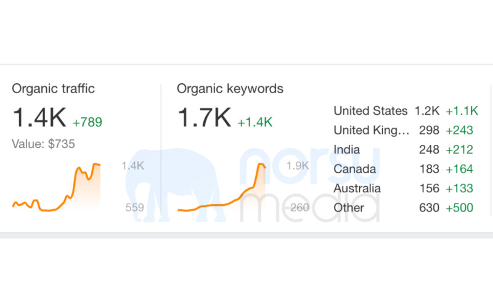This screenshot has width=493, height=296.
Task: Select Australia in the country list
Action: [x=357, y=188]
